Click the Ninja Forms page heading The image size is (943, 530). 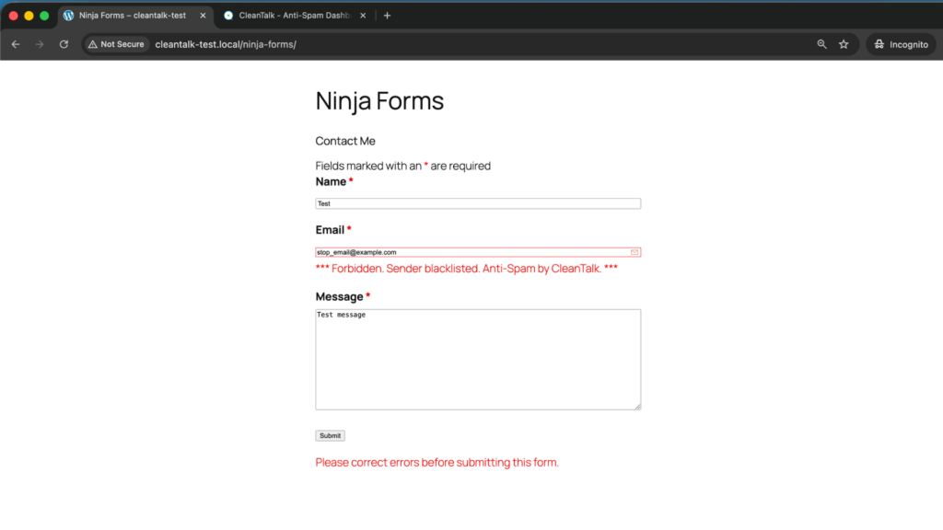pos(379,101)
